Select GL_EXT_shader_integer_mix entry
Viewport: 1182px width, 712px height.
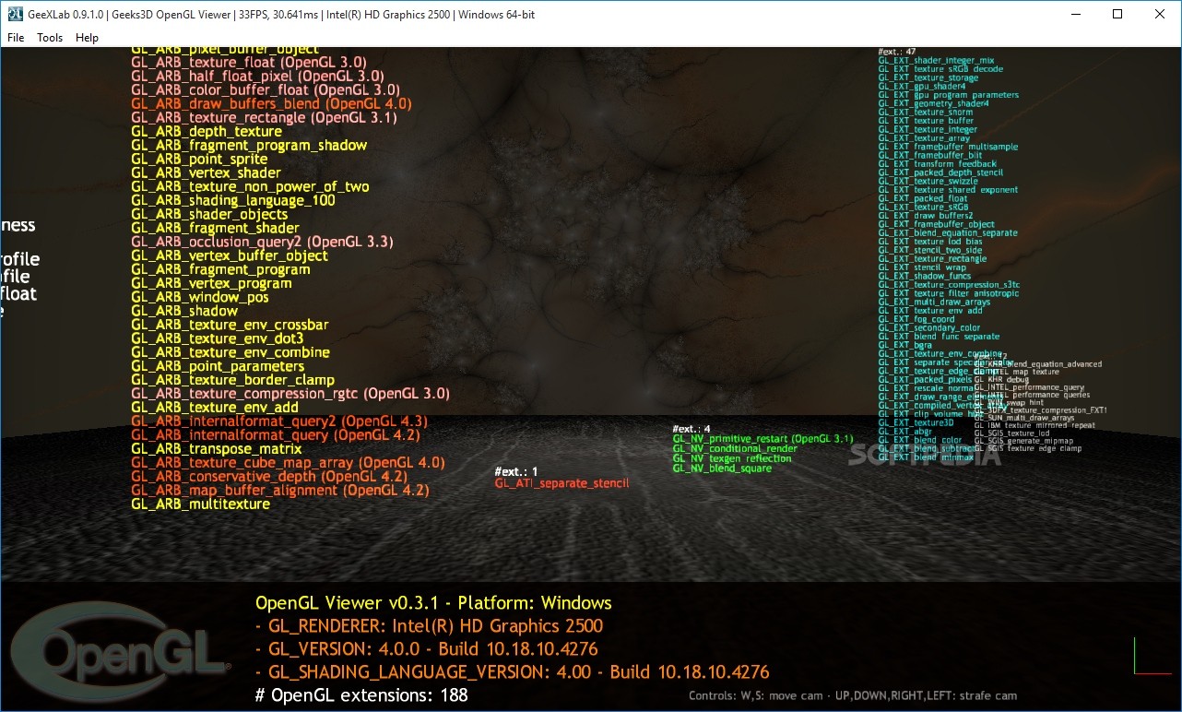tap(936, 61)
